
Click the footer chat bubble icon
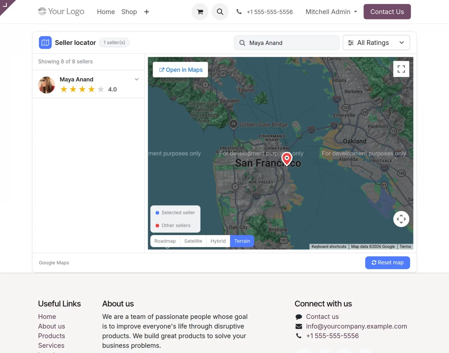[x=299, y=317]
